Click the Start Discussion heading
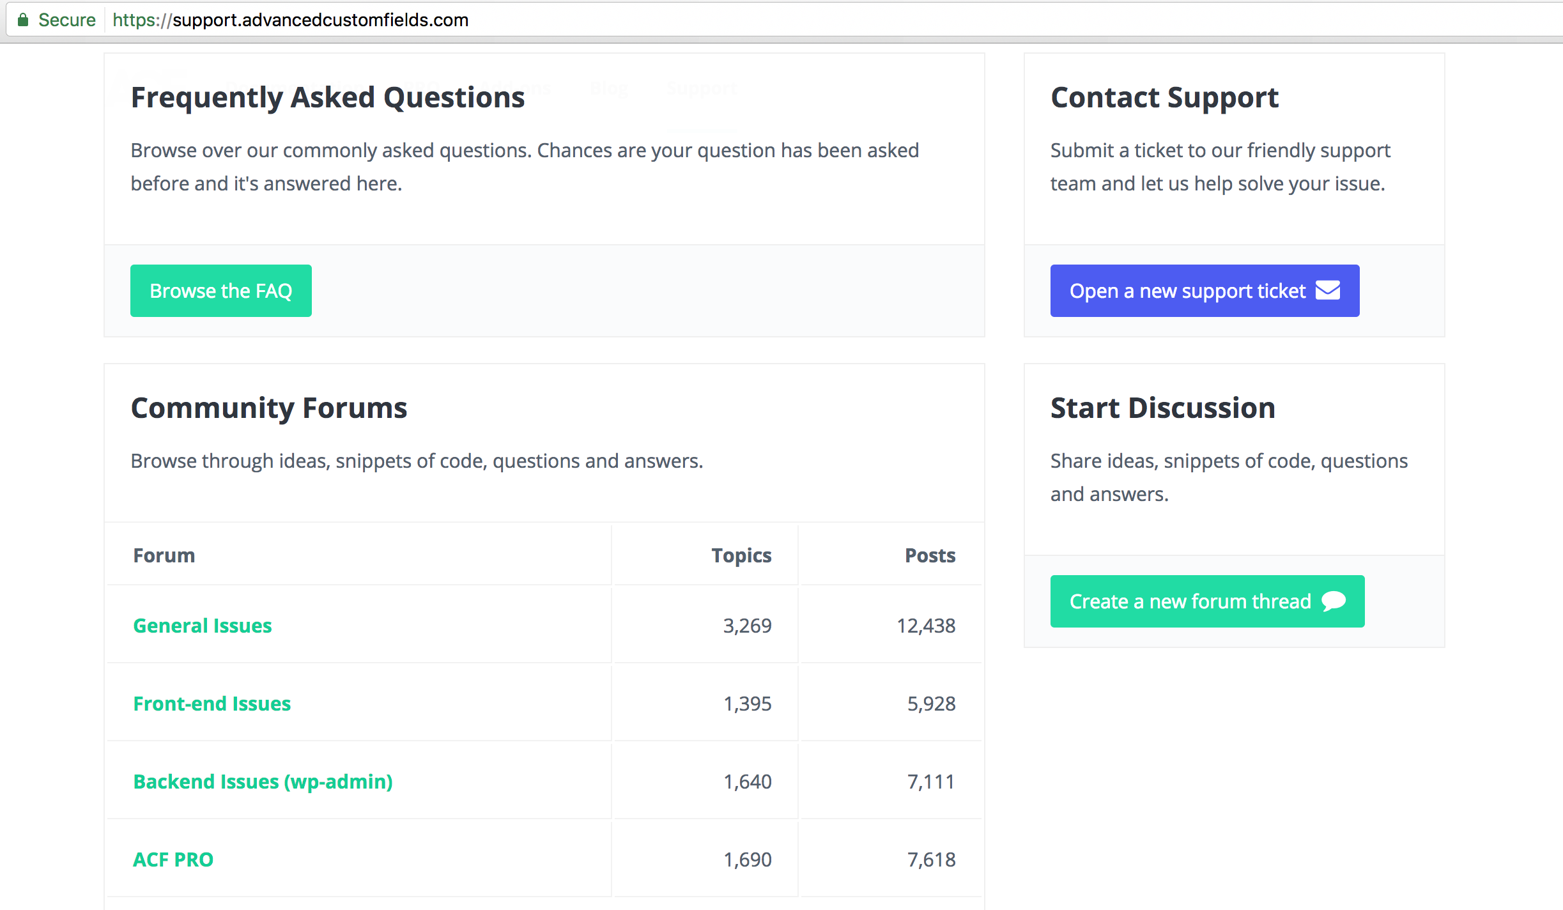The image size is (1563, 910). (x=1163, y=408)
